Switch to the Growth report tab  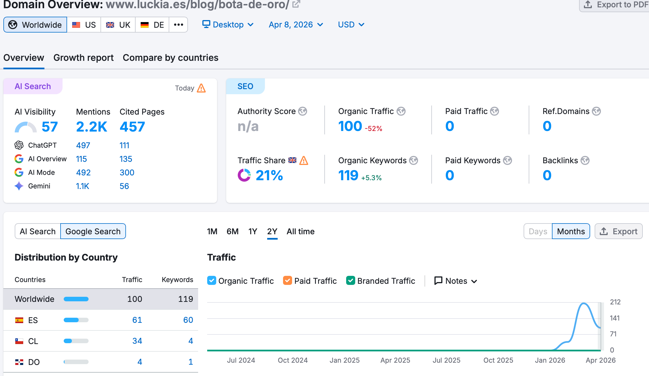pos(83,58)
